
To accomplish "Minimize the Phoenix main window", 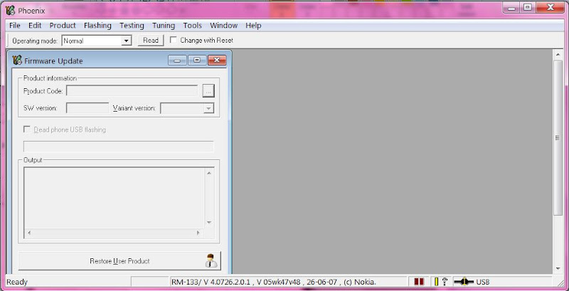I will (512, 8).
